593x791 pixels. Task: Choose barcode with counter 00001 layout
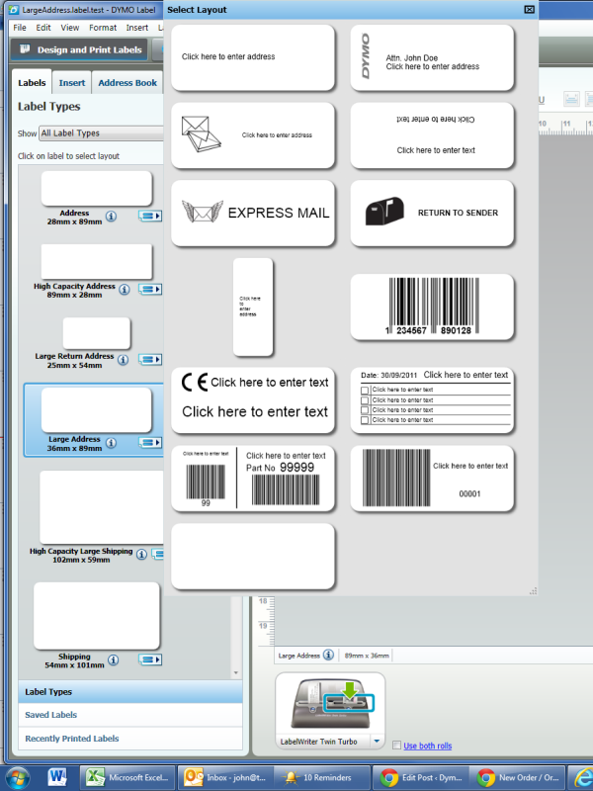tap(432, 478)
